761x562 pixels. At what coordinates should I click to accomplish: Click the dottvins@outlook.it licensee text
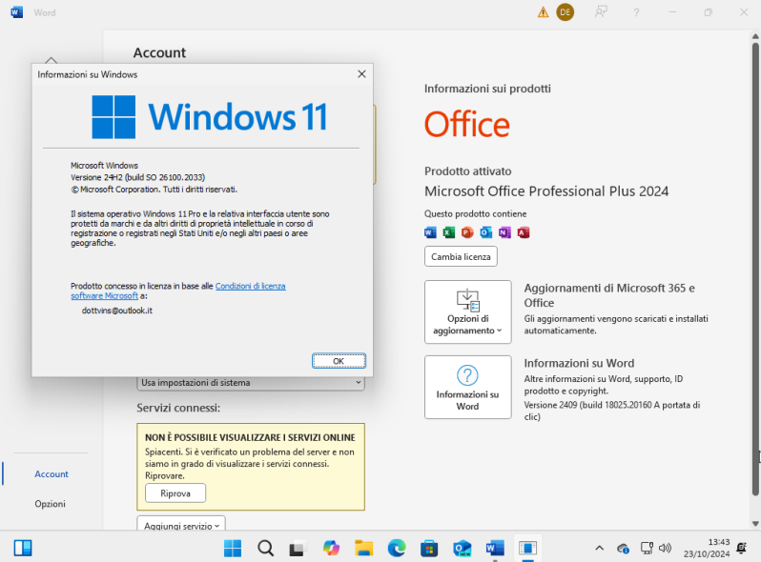(x=117, y=311)
